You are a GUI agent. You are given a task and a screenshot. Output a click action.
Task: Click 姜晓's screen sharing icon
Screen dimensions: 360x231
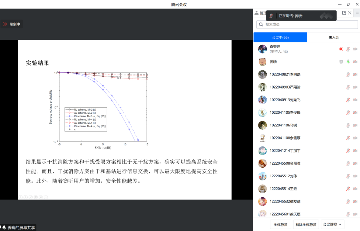pos(341,62)
